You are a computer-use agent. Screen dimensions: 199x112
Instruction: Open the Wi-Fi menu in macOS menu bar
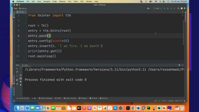click(156, 2)
